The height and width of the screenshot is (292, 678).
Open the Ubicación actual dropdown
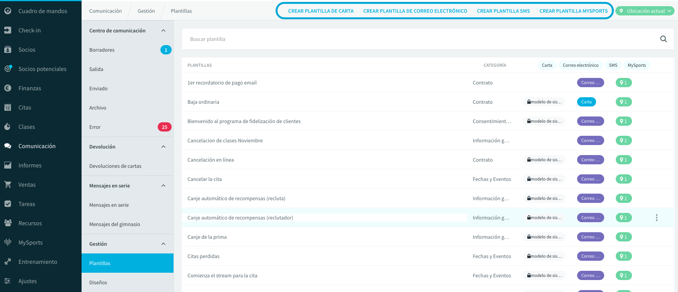coord(646,11)
